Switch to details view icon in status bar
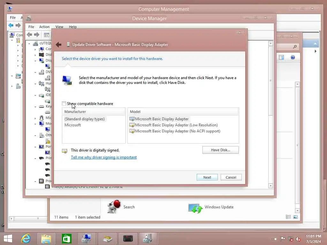The height and width of the screenshot is (245, 327). coord(288,217)
